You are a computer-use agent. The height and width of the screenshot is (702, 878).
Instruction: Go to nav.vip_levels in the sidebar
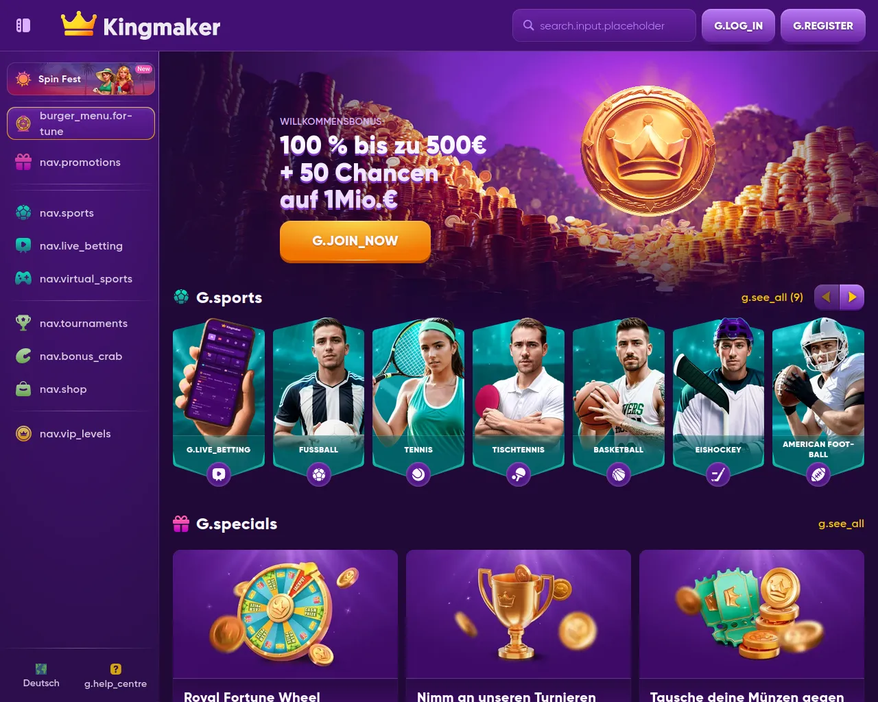point(81,433)
